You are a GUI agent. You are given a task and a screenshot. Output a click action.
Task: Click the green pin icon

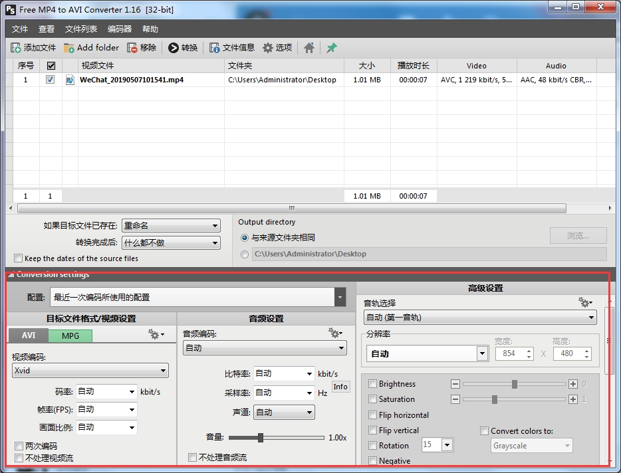pos(331,48)
